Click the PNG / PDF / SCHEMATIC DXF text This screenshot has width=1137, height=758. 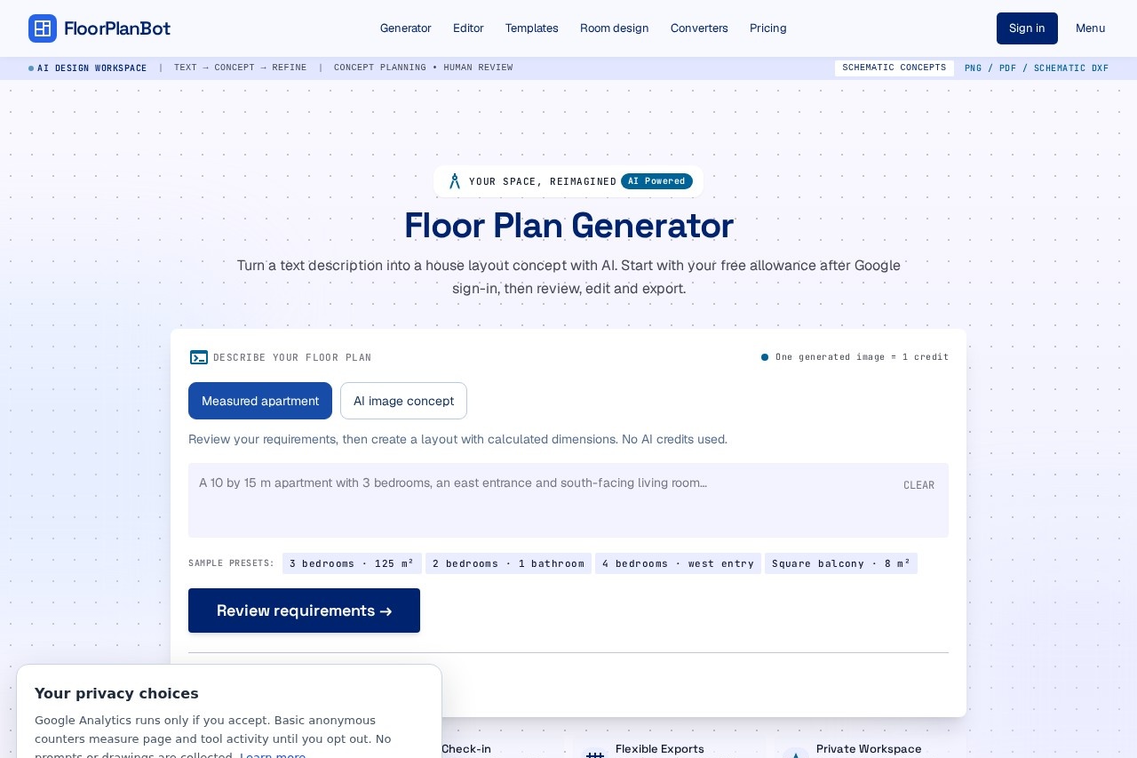[x=1037, y=68]
